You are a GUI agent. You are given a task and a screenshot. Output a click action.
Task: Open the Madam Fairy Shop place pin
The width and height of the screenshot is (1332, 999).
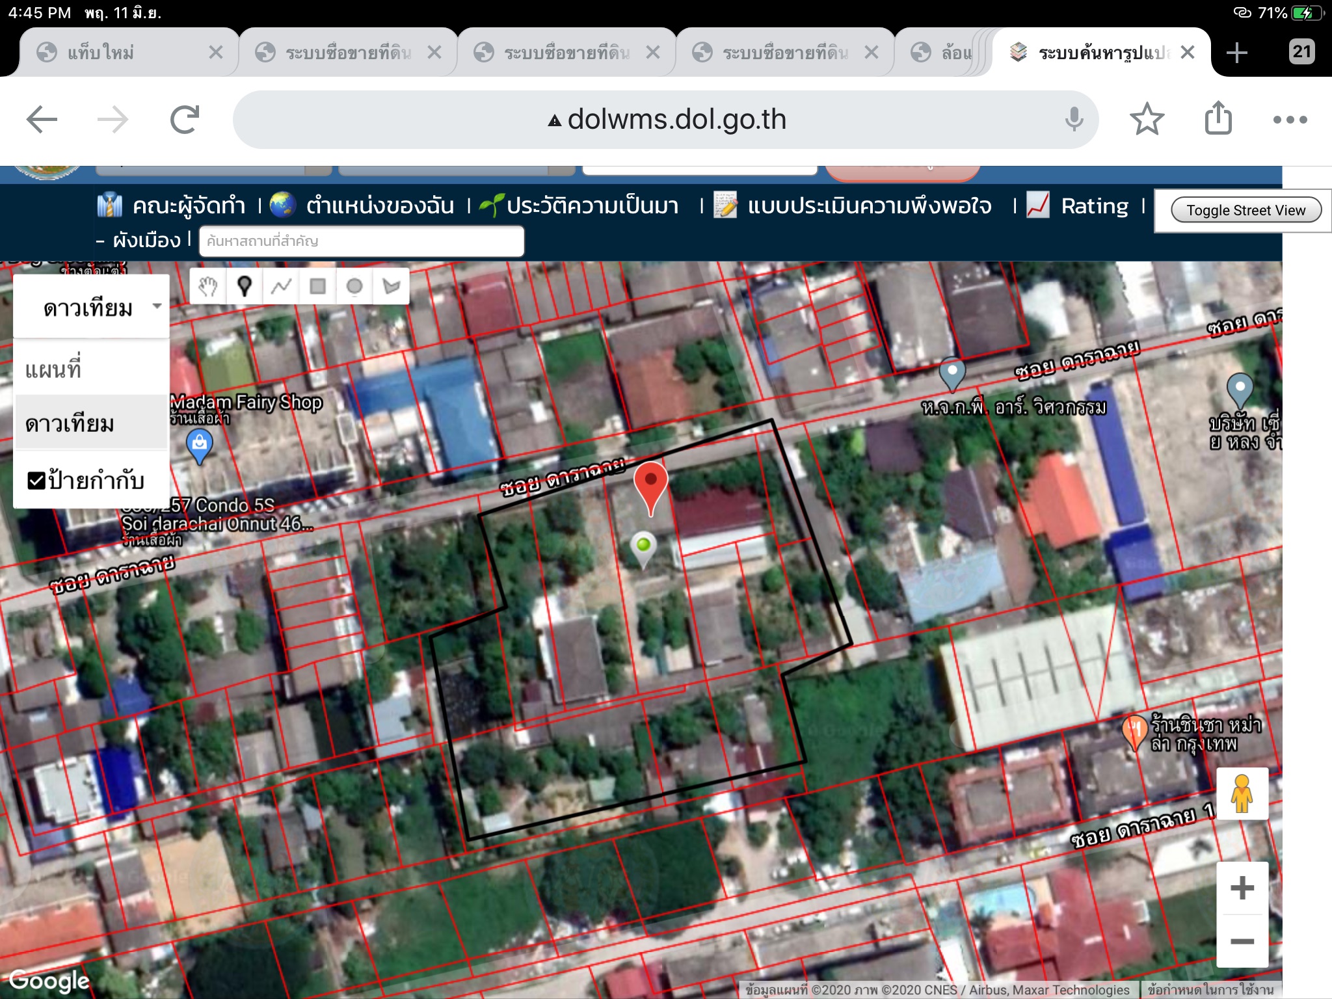click(x=200, y=447)
